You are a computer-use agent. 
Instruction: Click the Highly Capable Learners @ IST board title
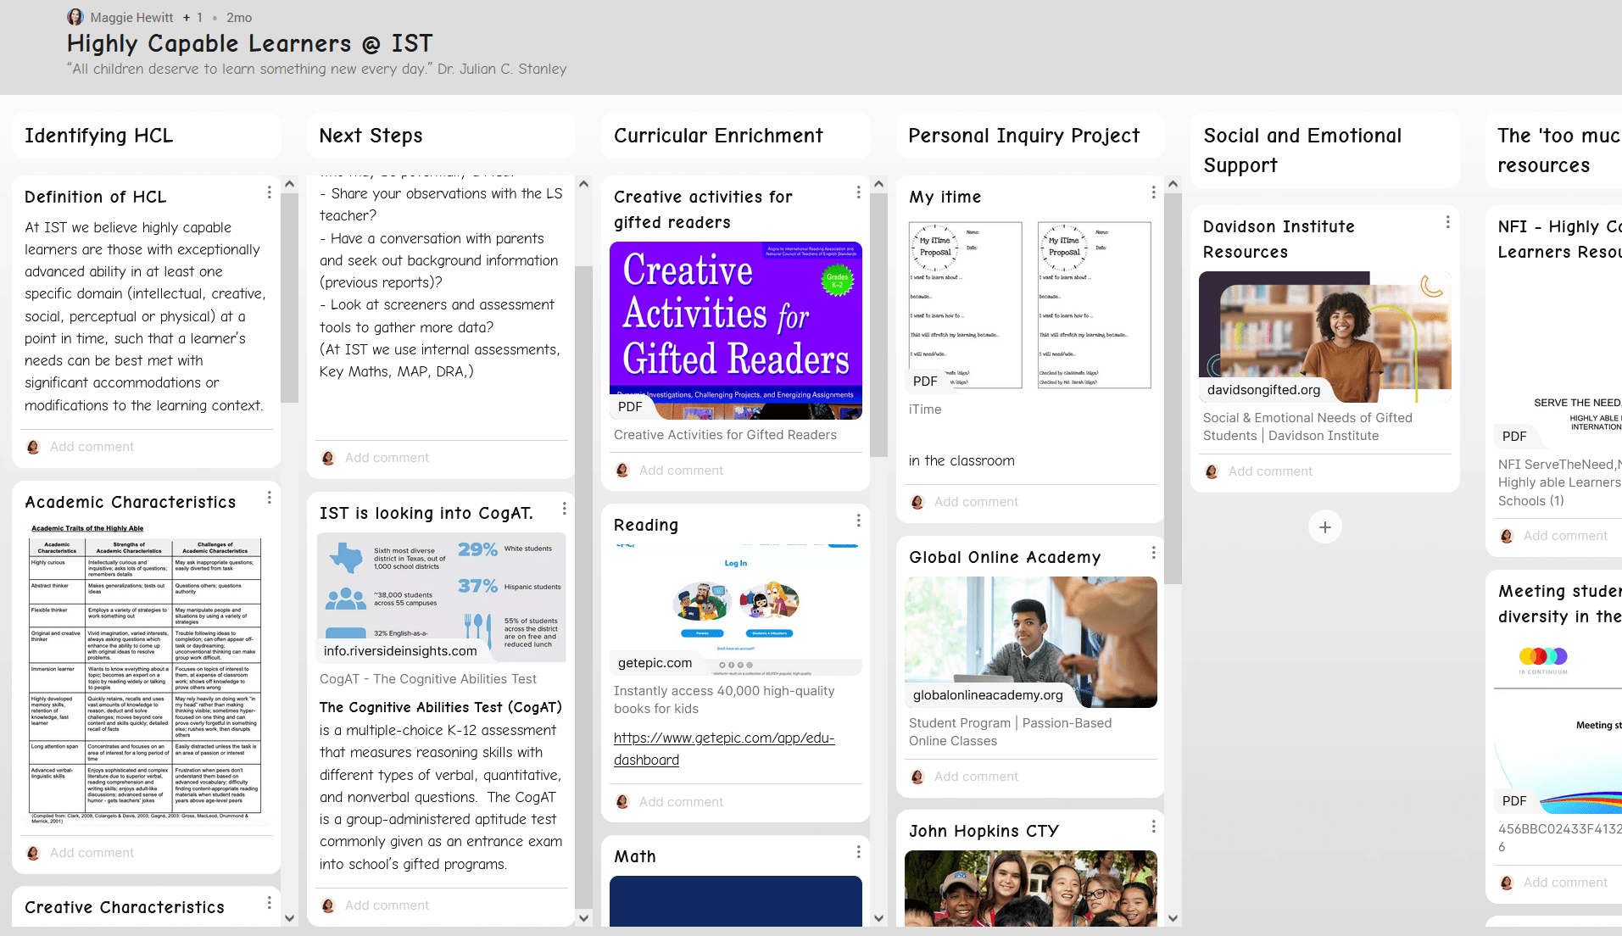point(250,43)
